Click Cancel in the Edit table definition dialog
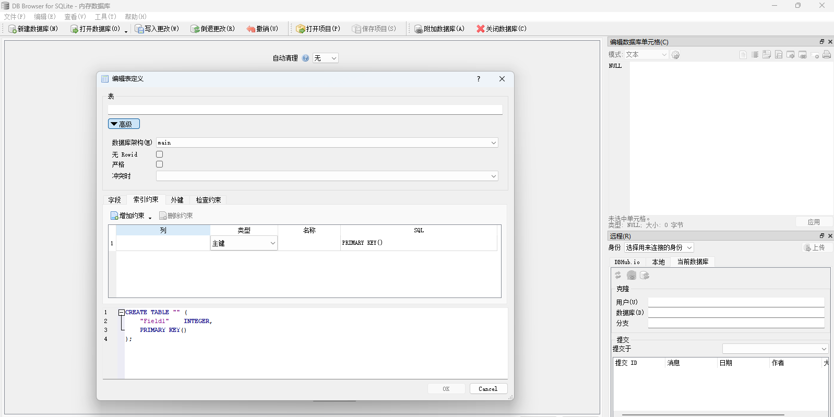 click(488, 389)
